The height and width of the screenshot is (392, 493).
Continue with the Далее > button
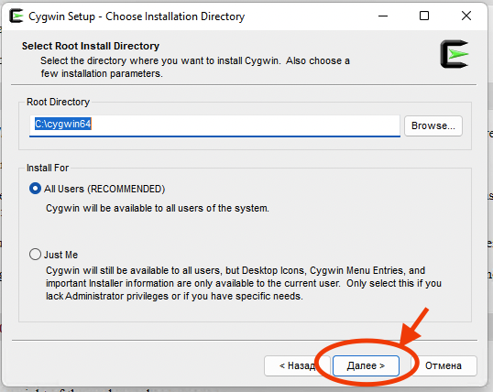coord(366,365)
